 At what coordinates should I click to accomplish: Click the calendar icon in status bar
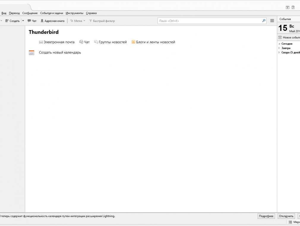point(290,222)
